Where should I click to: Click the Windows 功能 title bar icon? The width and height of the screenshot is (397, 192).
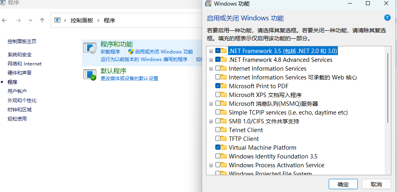point(208,3)
